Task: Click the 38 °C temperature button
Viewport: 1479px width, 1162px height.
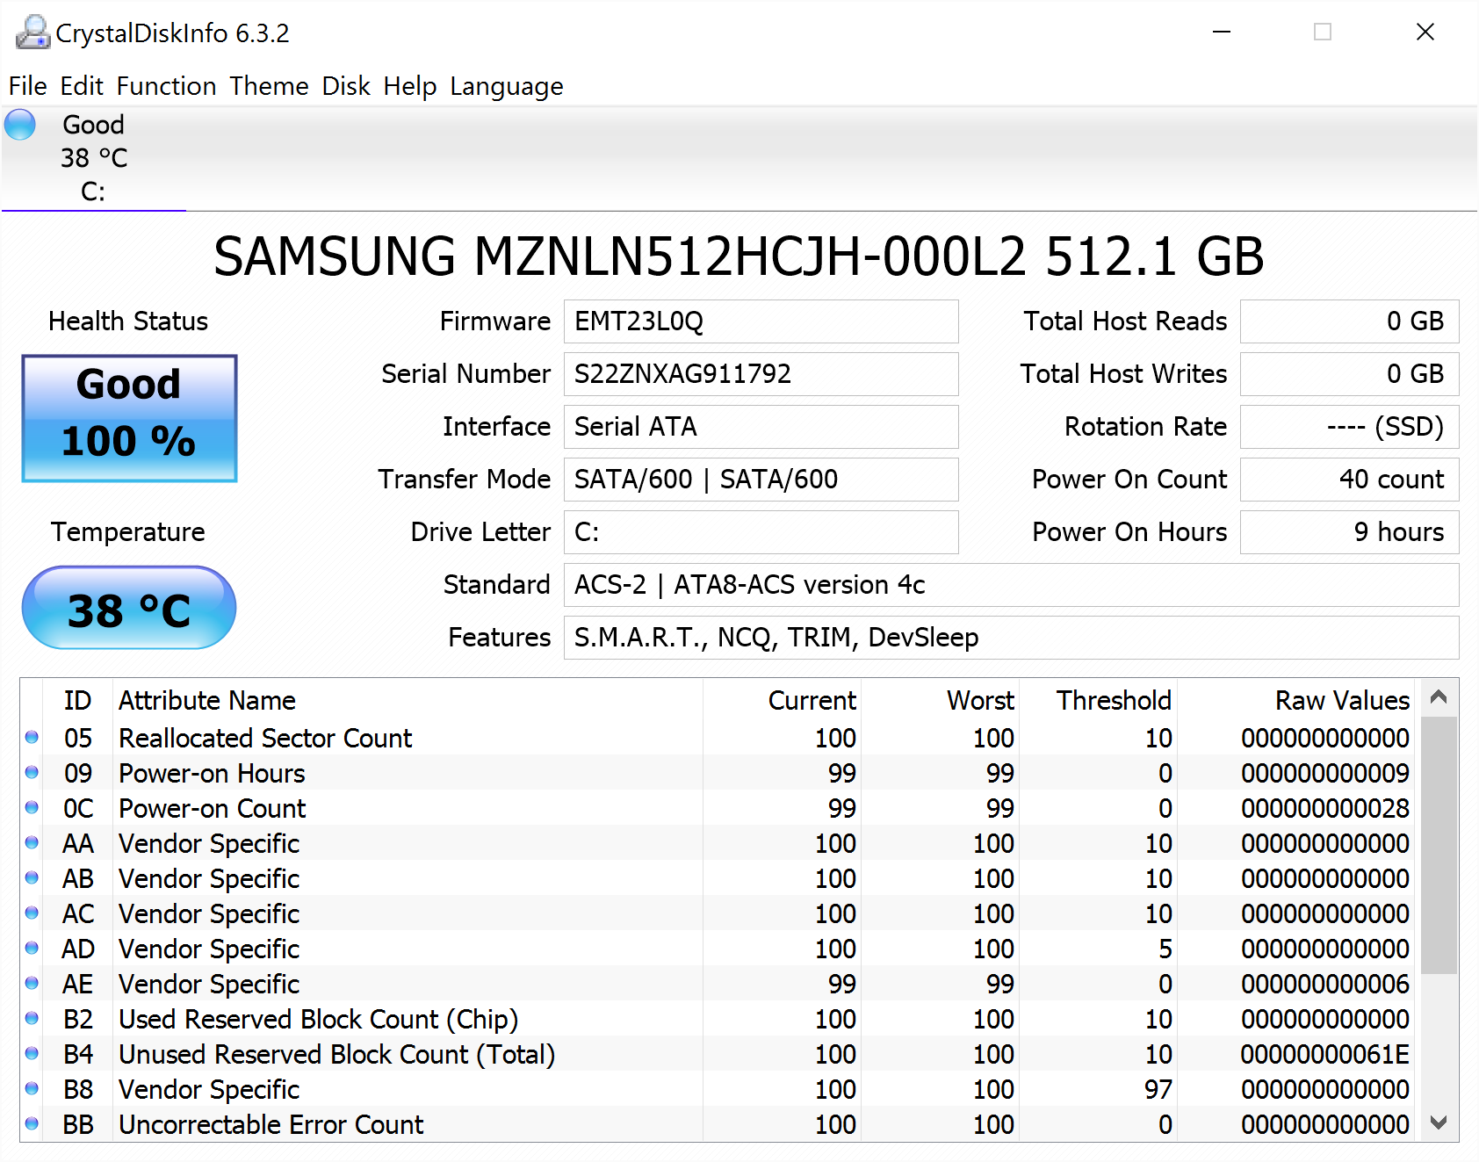Action: pos(129,609)
